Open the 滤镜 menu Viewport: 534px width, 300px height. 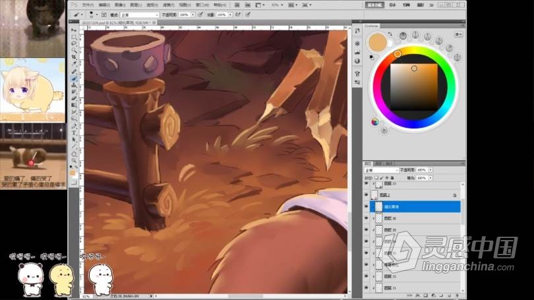tap(168, 5)
